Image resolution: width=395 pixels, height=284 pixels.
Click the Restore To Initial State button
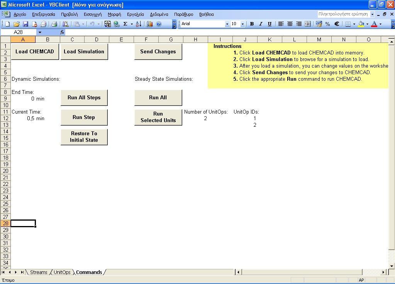point(84,137)
